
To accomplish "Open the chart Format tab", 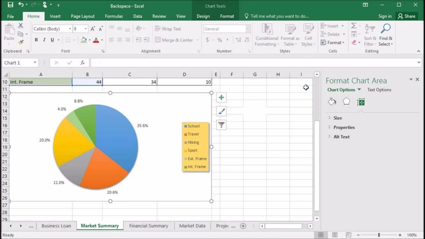I will 227,16.
